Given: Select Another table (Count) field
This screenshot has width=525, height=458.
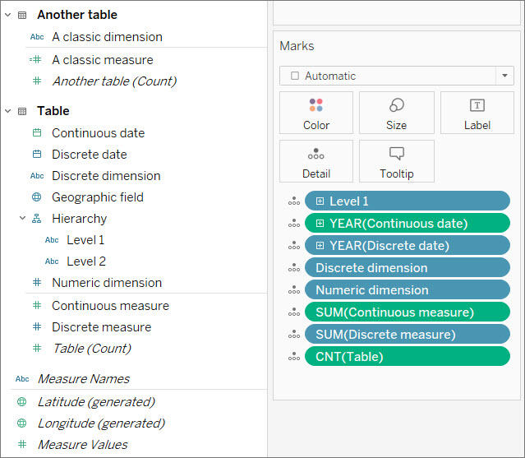Looking at the screenshot, I should pos(114,81).
